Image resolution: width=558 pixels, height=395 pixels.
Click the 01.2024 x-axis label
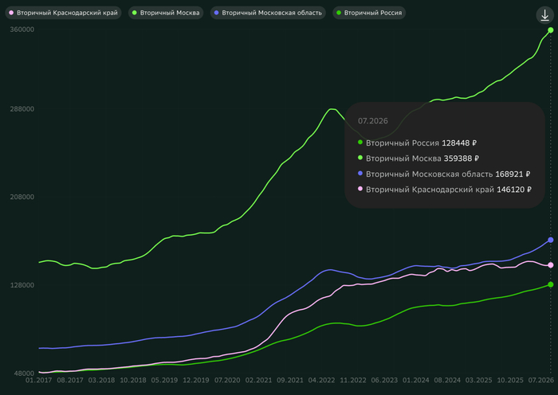point(415,380)
